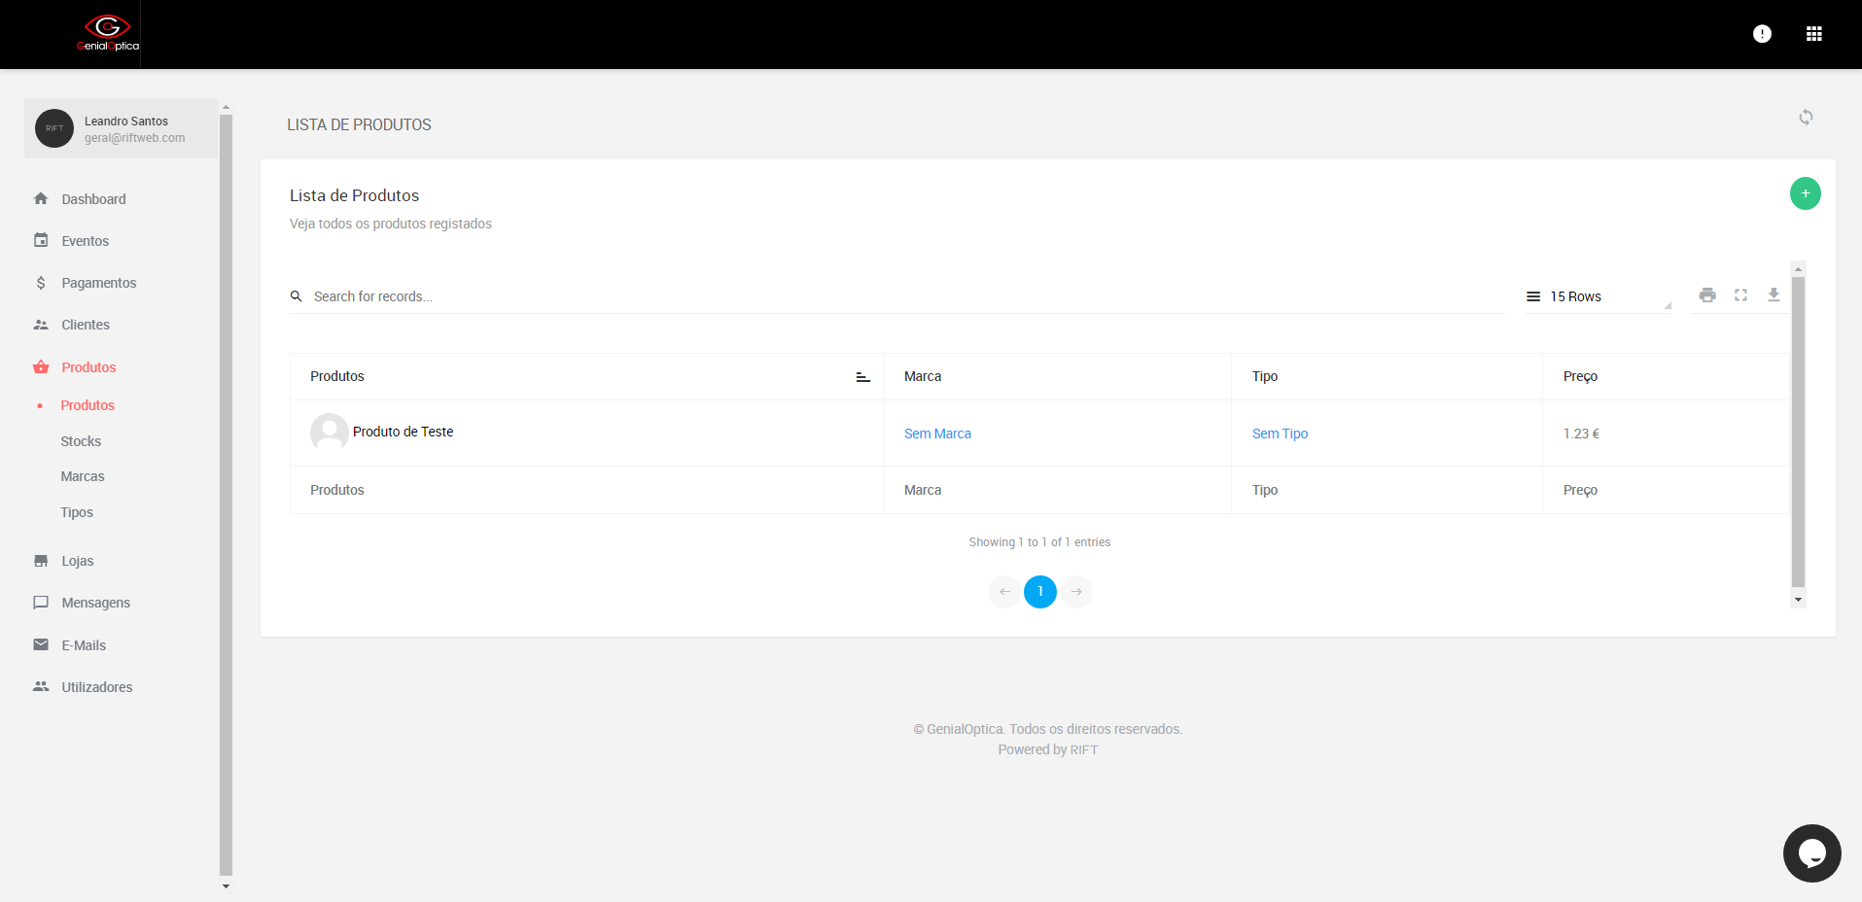Viewport: 1862px width, 902px height.
Task: Click the Produtos basket icon
Action: [41, 366]
